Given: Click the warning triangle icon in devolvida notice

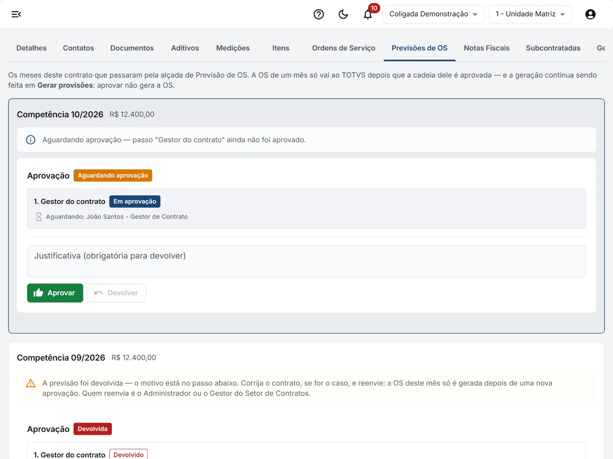Looking at the screenshot, I should tap(31, 383).
